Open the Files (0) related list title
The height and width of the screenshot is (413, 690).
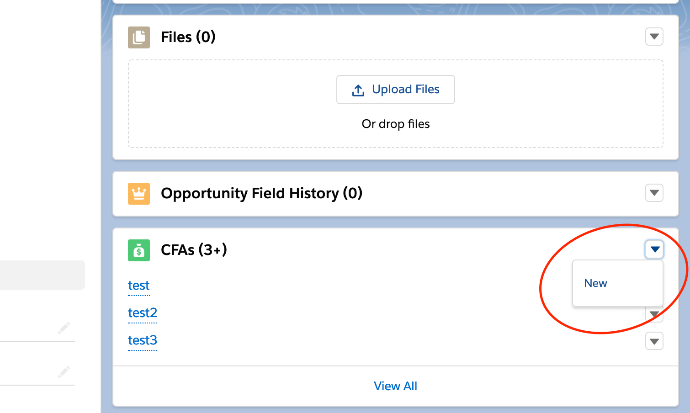(188, 37)
